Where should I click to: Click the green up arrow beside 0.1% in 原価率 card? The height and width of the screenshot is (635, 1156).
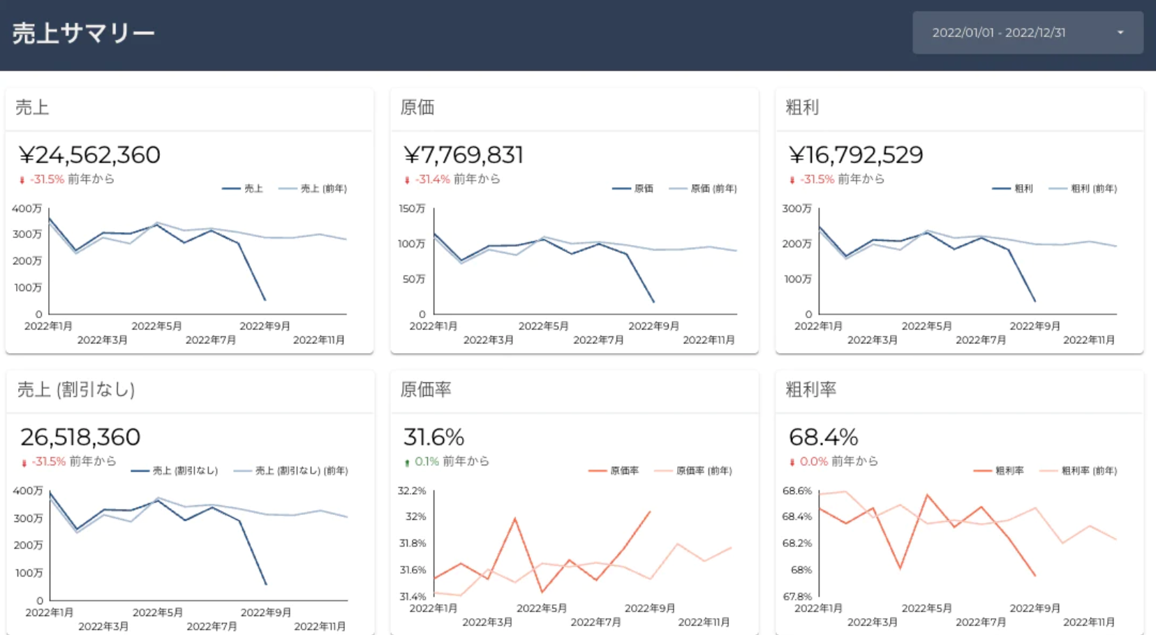point(407,462)
